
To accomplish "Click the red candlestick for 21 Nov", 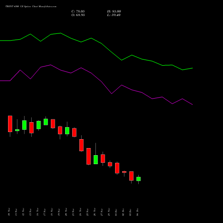I will click(74, 132).
